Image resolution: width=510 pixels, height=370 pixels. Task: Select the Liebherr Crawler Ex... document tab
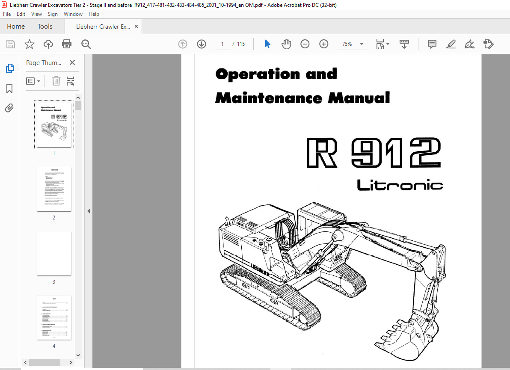pyautogui.click(x=103, y=27)
